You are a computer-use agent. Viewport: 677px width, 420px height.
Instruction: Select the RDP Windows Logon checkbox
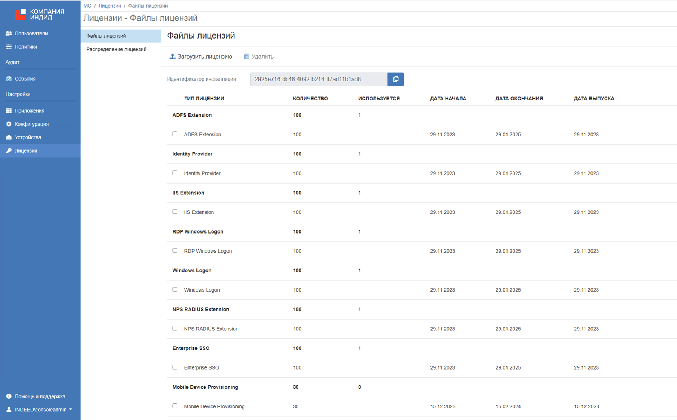click(x=175, y=250)
